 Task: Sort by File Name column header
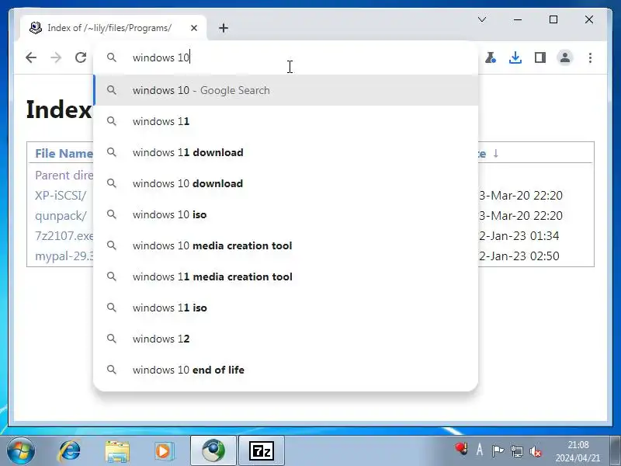coord(64,153)
